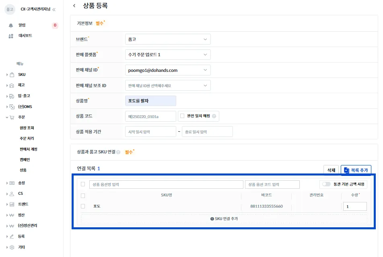Click the 트렌드 chart icon
Screen dimensions: 383x257
point(12,204)
